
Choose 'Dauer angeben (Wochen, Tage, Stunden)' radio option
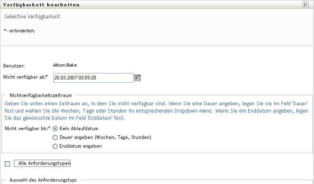coord(55,137)
